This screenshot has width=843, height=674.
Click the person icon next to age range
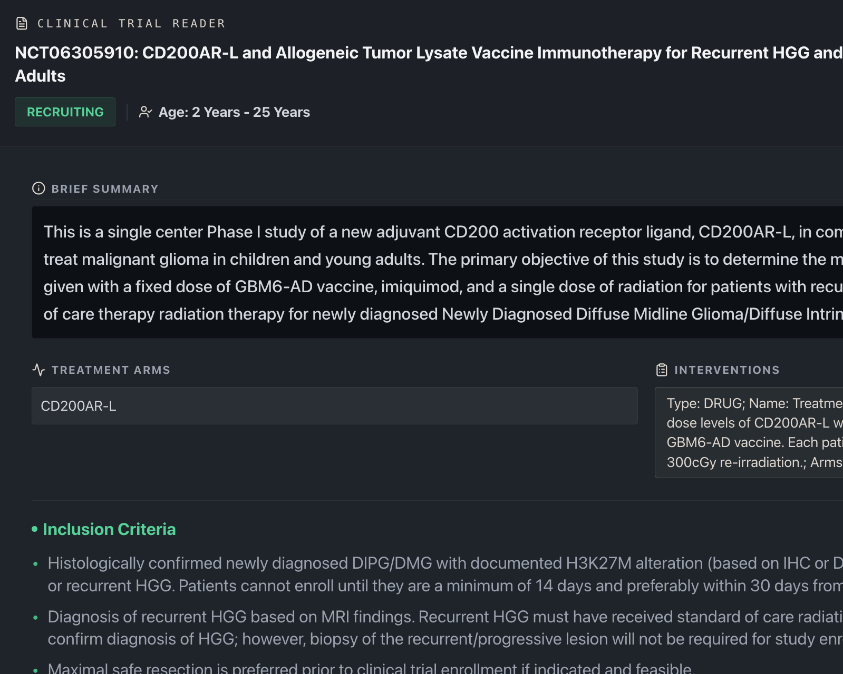click(x=146, y=112)
